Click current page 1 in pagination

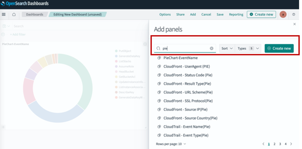pyautogui.click(x=269, y=144)
